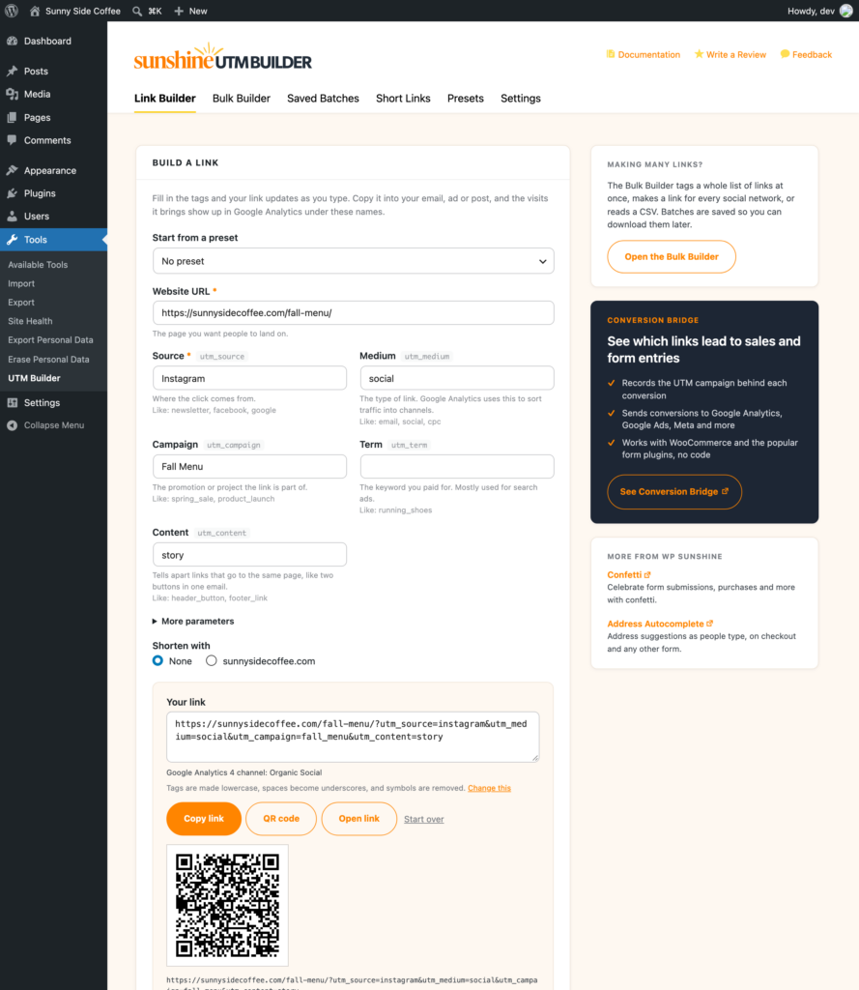Click the New item in admin bar
The height and width of the screenshot is (990, 859).
point(190,11)
